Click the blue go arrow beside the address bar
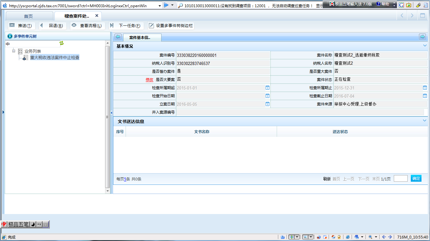The height and width of the screenshot is (241, 430). 166,5
